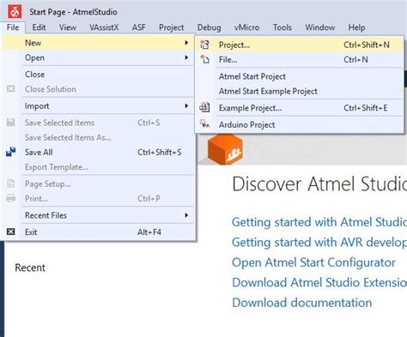Open the Project menu in menu bar
The image size is (407, 337).
click(x=172, y=27)
